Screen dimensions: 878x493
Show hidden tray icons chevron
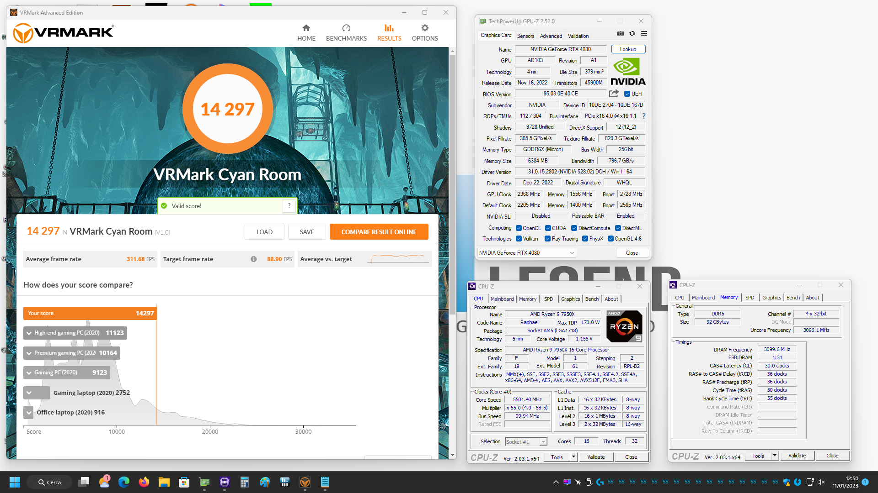pyautogui.click(x=556, y=482)
